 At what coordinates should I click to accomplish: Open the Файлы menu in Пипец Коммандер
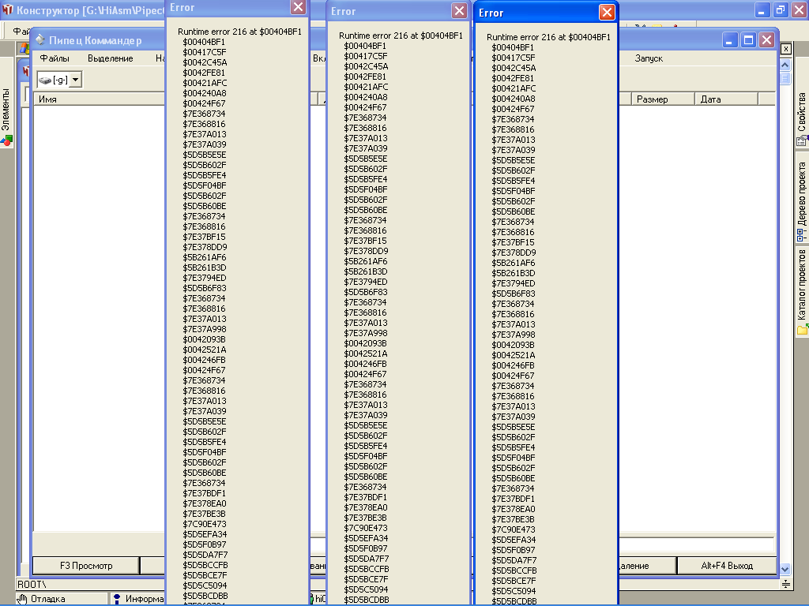(55, 58)
